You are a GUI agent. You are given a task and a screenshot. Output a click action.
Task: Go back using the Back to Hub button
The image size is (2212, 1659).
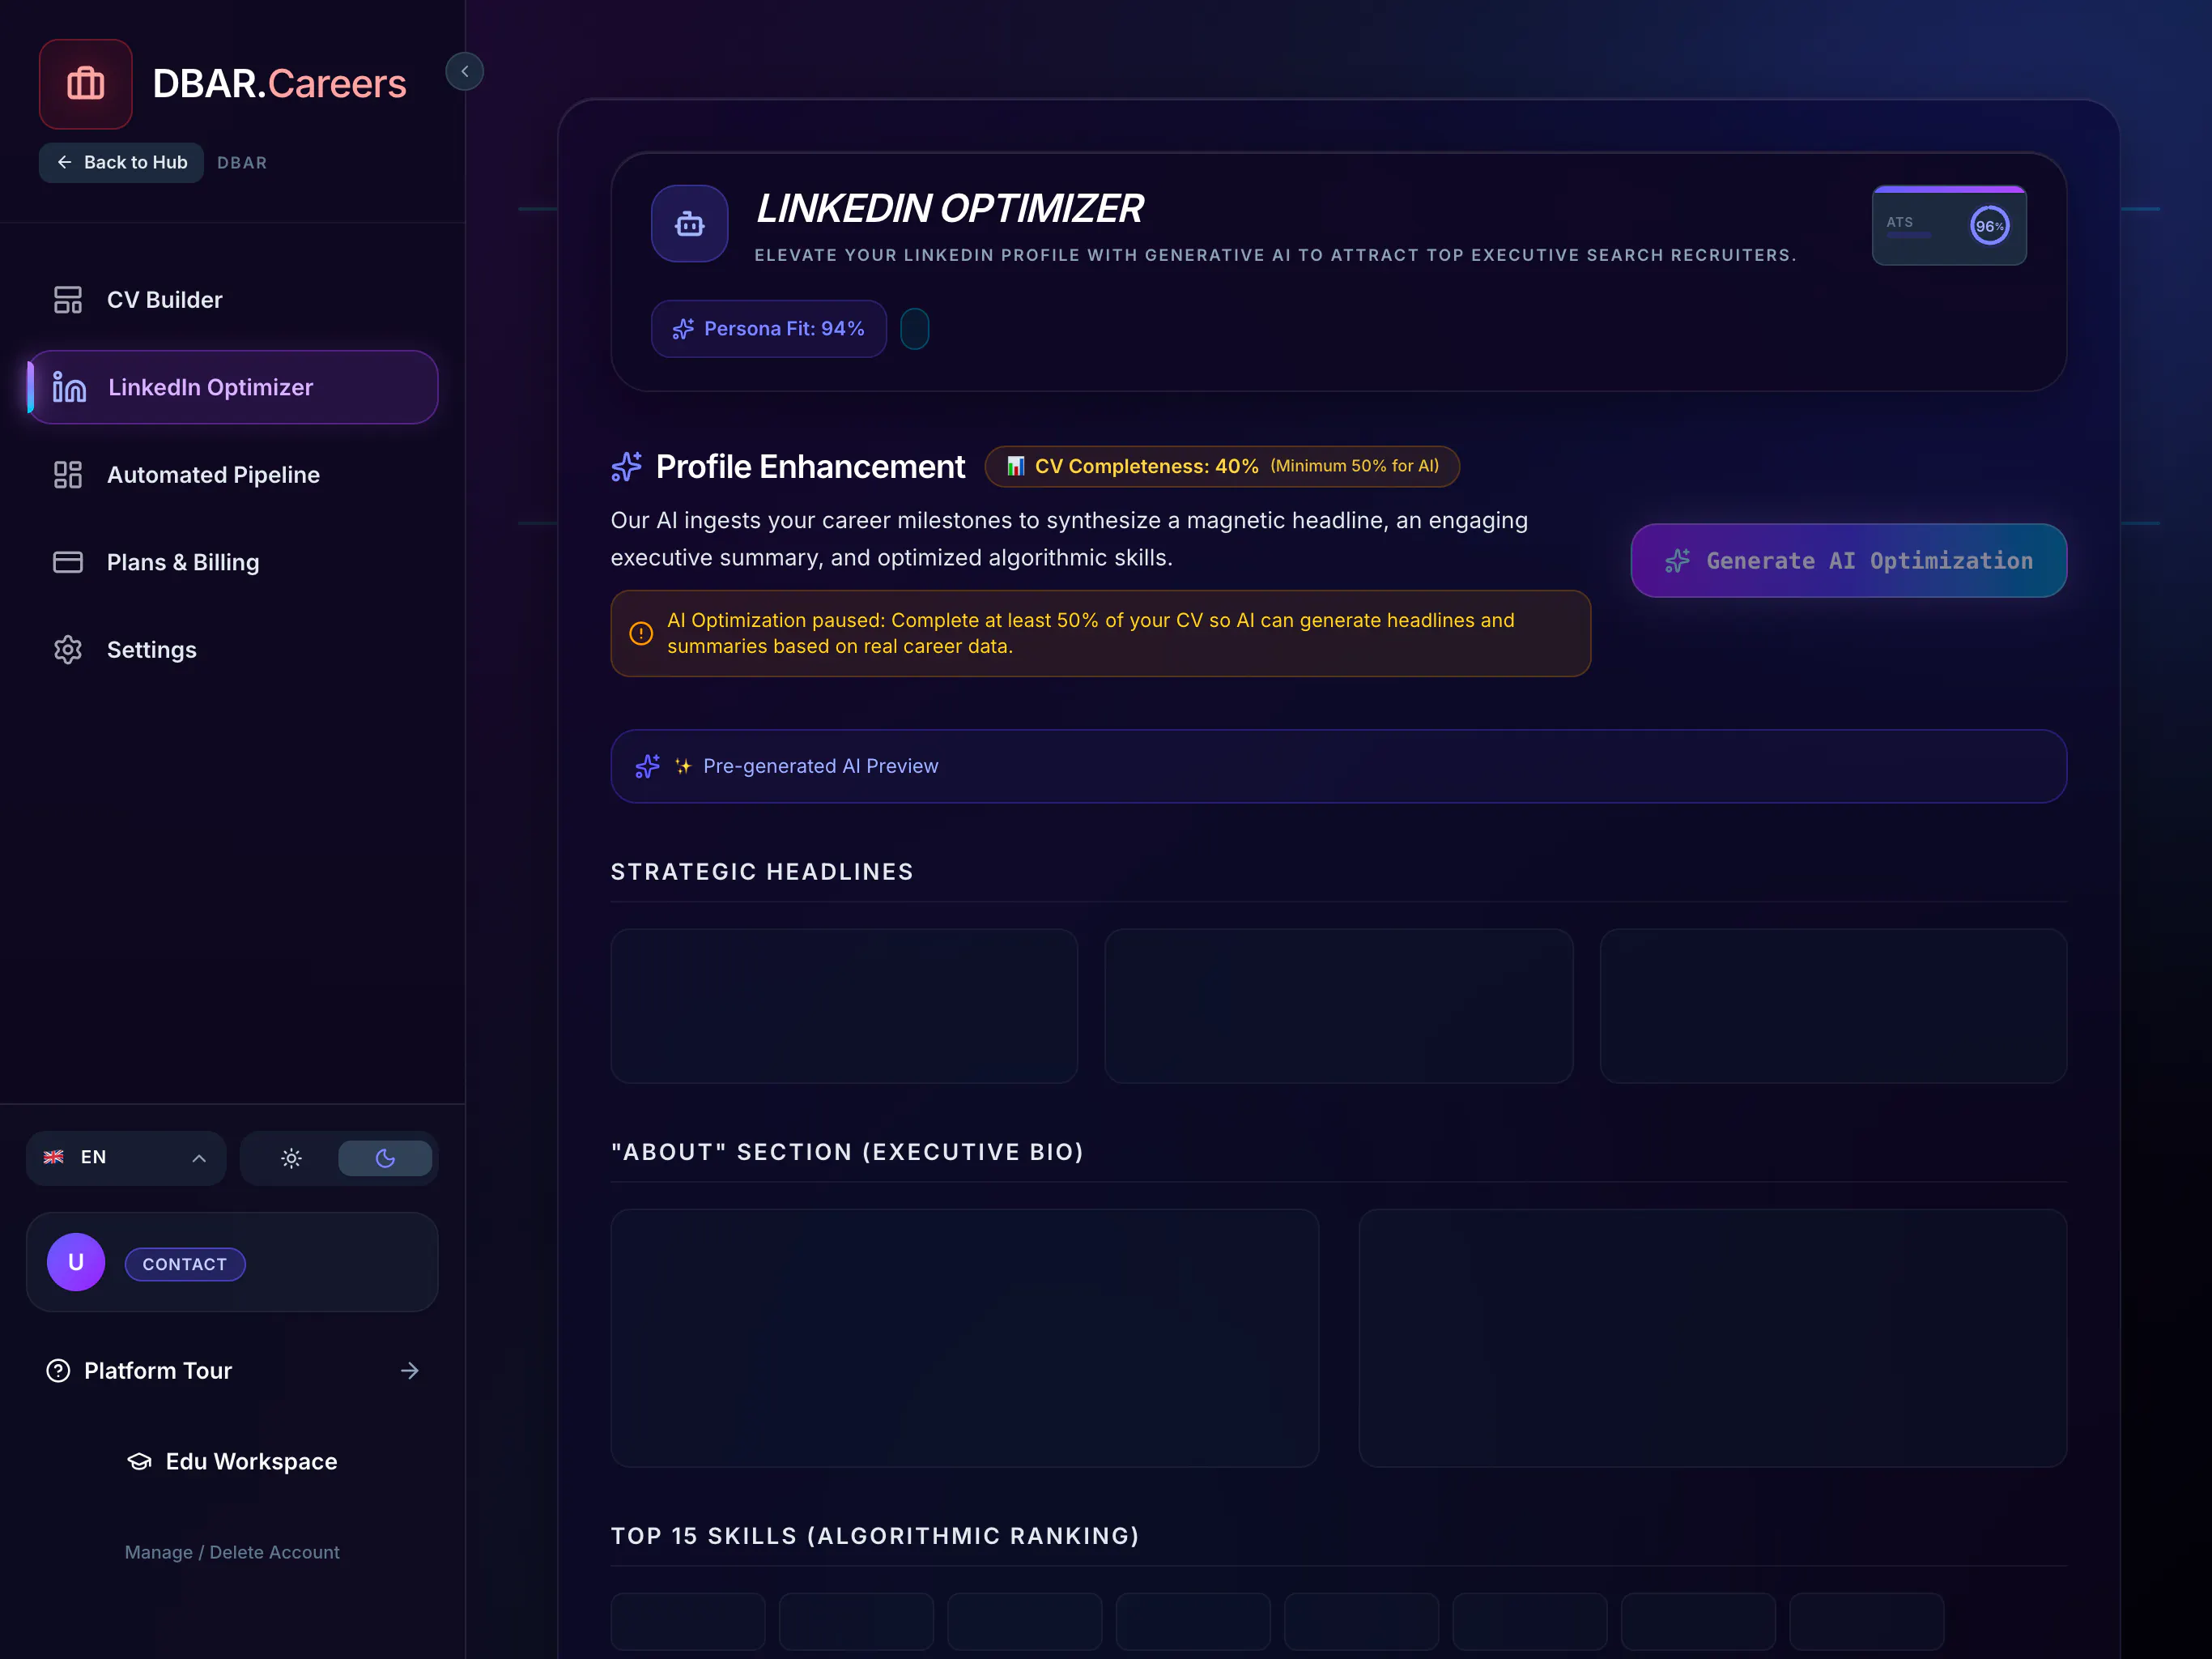click(x=121, y=162)
